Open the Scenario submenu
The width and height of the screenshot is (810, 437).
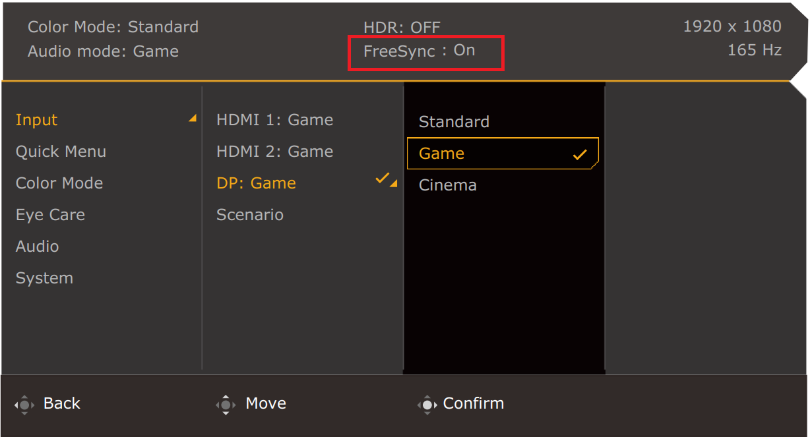point(250,215)
